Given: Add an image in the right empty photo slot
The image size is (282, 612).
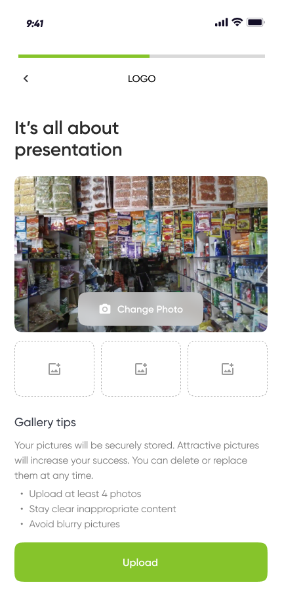Looking at the screenshot, I should pos(228,368).
